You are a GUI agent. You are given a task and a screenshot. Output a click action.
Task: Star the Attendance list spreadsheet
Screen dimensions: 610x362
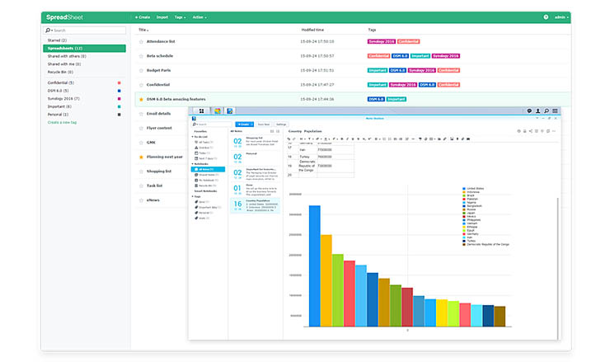point(141,40)
